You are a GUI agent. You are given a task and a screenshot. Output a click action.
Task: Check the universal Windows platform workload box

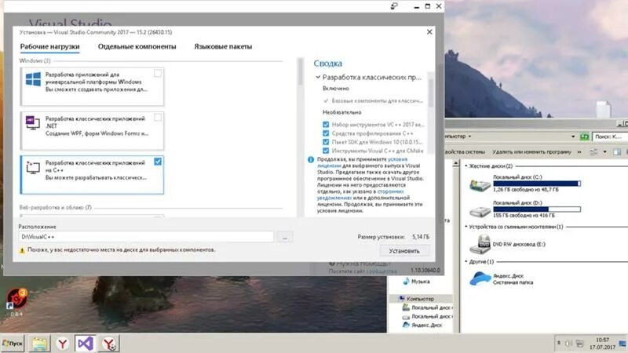158,73
